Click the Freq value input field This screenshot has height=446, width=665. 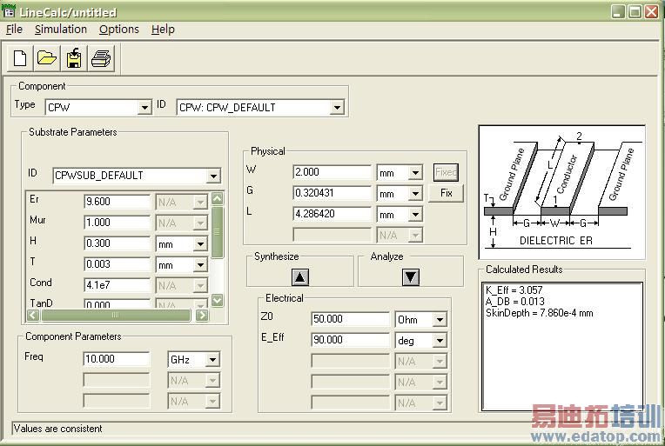(x=116, y=359)
